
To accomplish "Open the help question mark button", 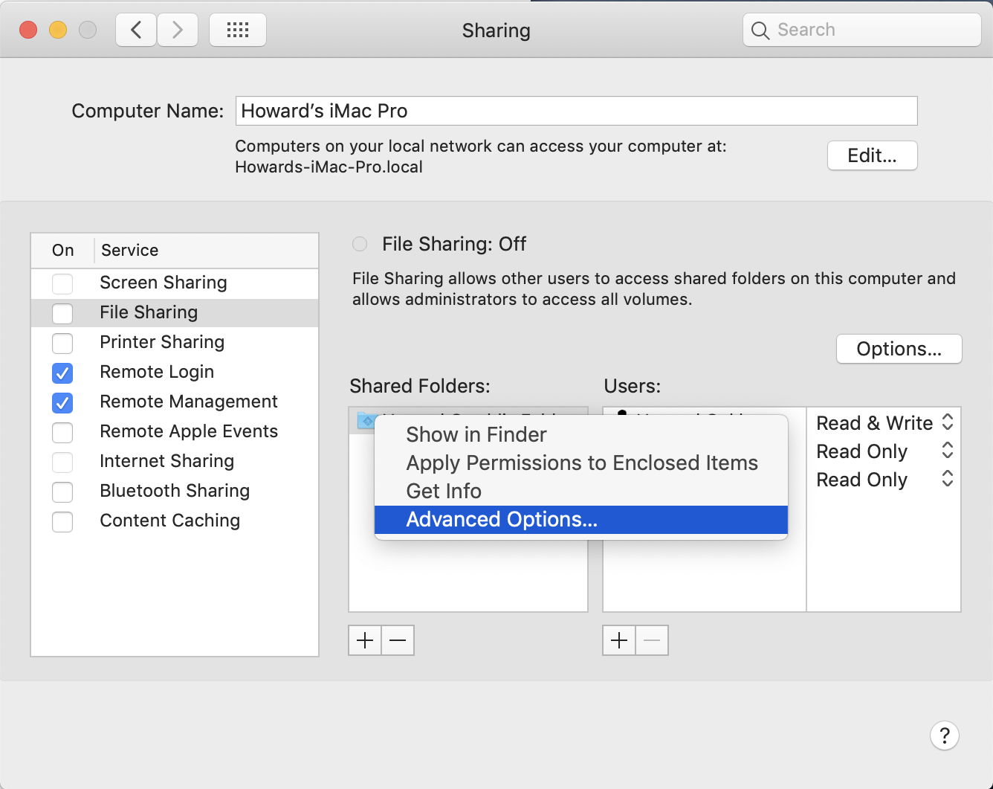I will point(944,735).
